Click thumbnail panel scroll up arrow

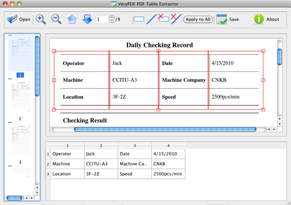point(38,188)
